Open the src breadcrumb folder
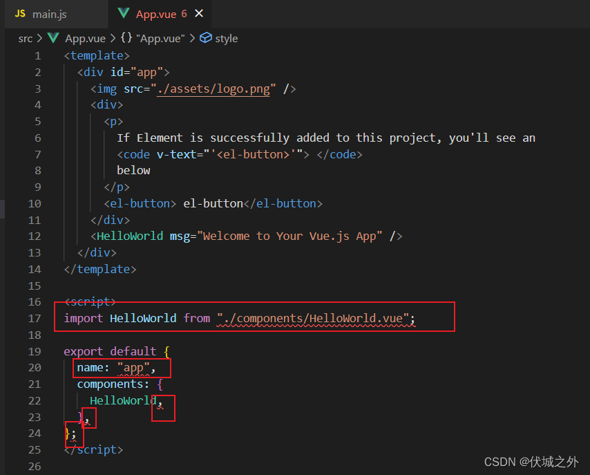Screen dimensions: 590x475 [x=25, y=39]
